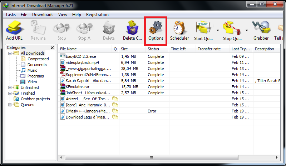
Task: Click the Delete toolbar icon
Action: 109,28
